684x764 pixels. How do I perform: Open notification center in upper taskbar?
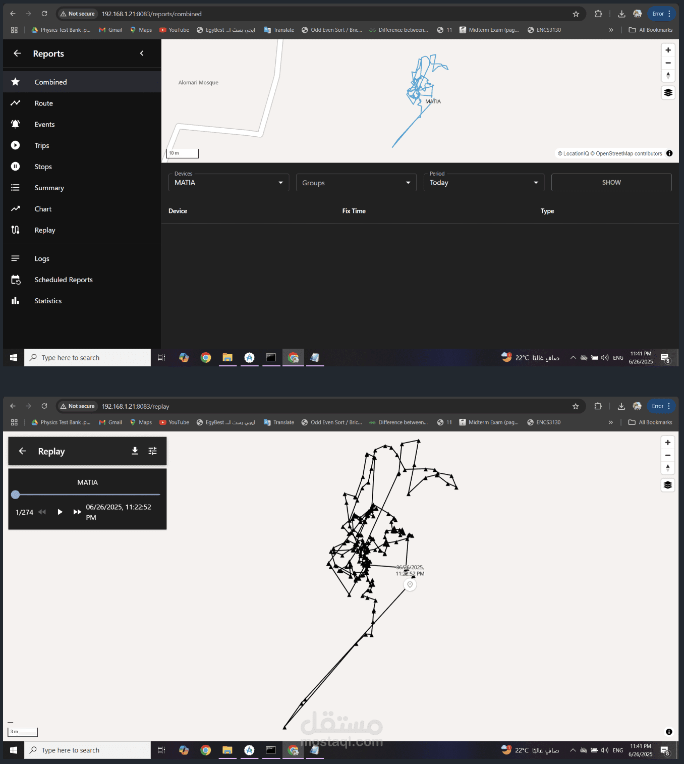tap(665, 357)
